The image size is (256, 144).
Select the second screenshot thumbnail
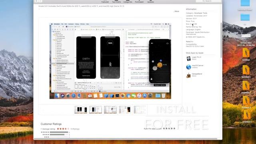click(96, 110)
